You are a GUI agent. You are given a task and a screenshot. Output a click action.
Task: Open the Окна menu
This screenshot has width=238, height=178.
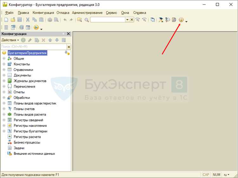point(125,13)
